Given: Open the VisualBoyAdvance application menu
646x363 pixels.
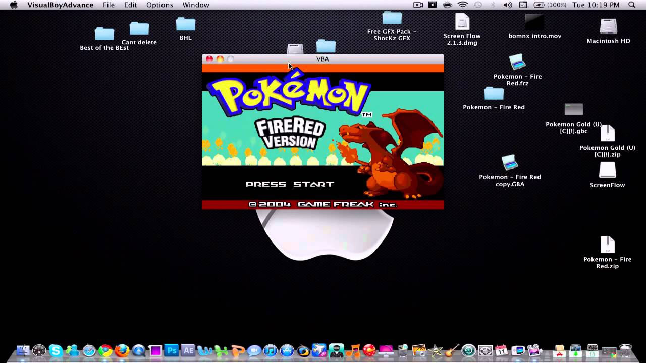Looking at the screenshot, I should [60, 5].
